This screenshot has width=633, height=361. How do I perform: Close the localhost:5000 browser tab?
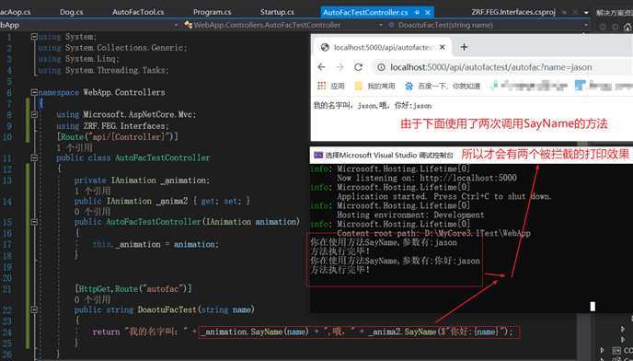(442, 47)
